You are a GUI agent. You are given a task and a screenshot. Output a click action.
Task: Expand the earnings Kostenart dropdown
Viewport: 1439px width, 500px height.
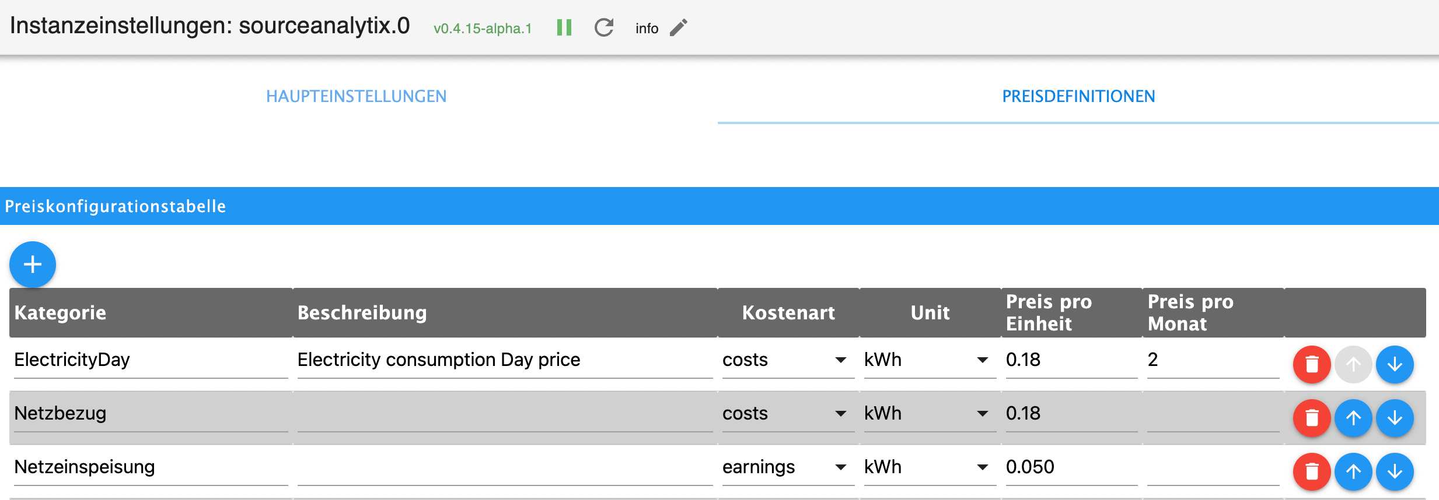(x=787, y=467)
